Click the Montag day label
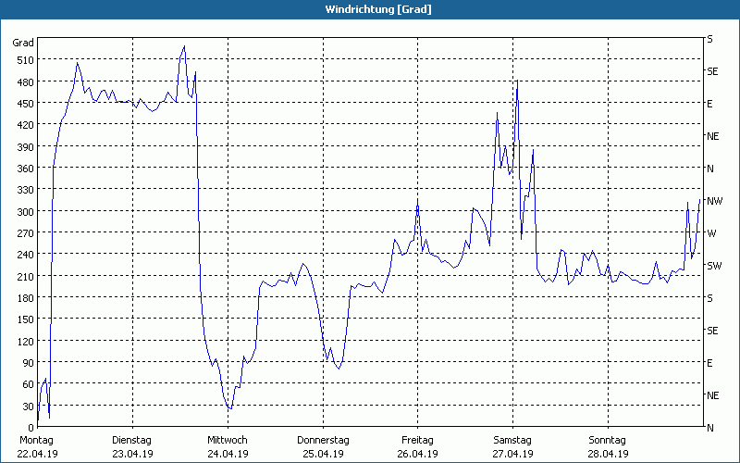Viewport: 740px width, 463px height. 36,440
